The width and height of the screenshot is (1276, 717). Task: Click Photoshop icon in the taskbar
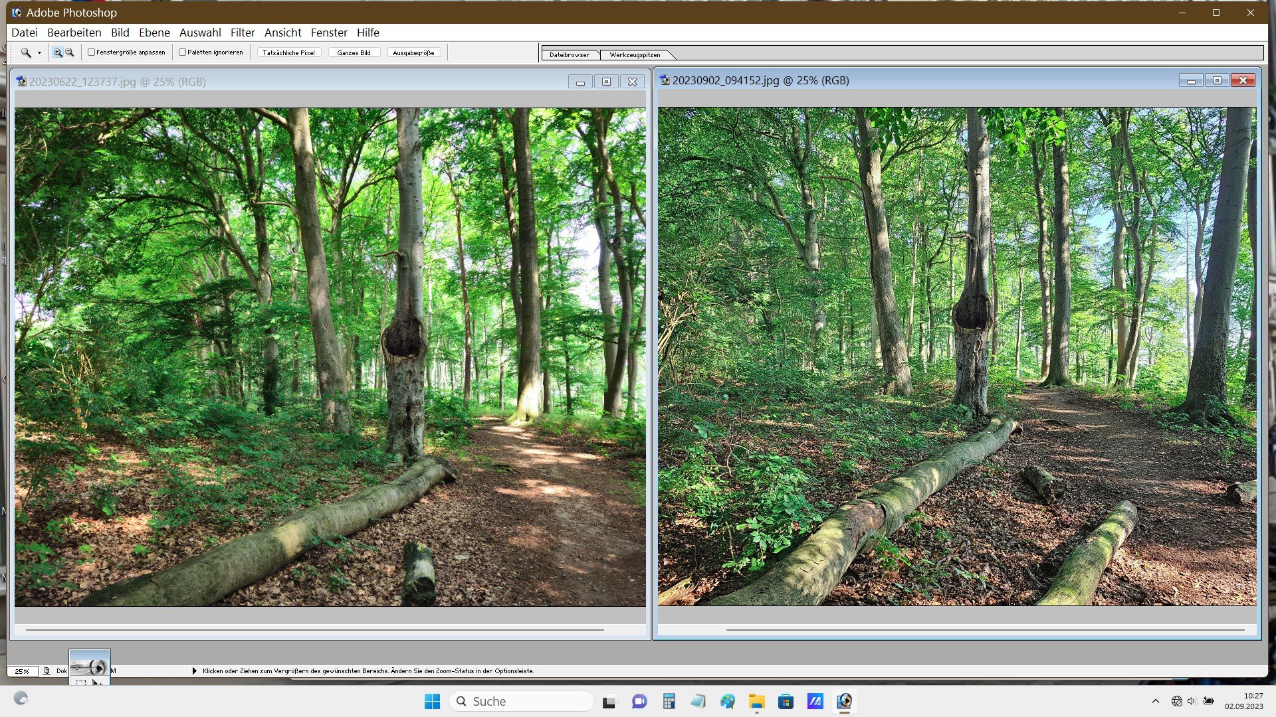(x=844, y=702)
